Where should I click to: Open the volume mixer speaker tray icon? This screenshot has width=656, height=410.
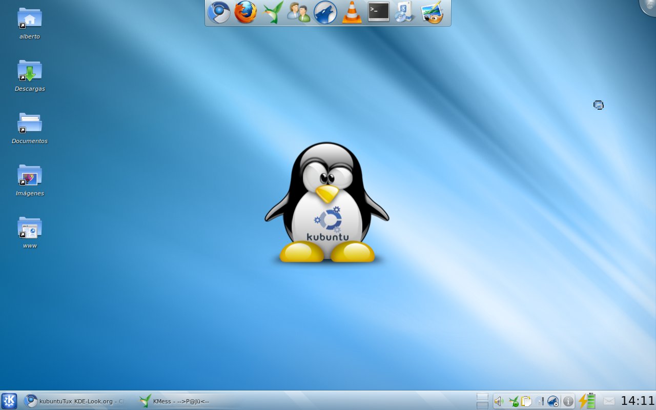click(x=499, y=401)
